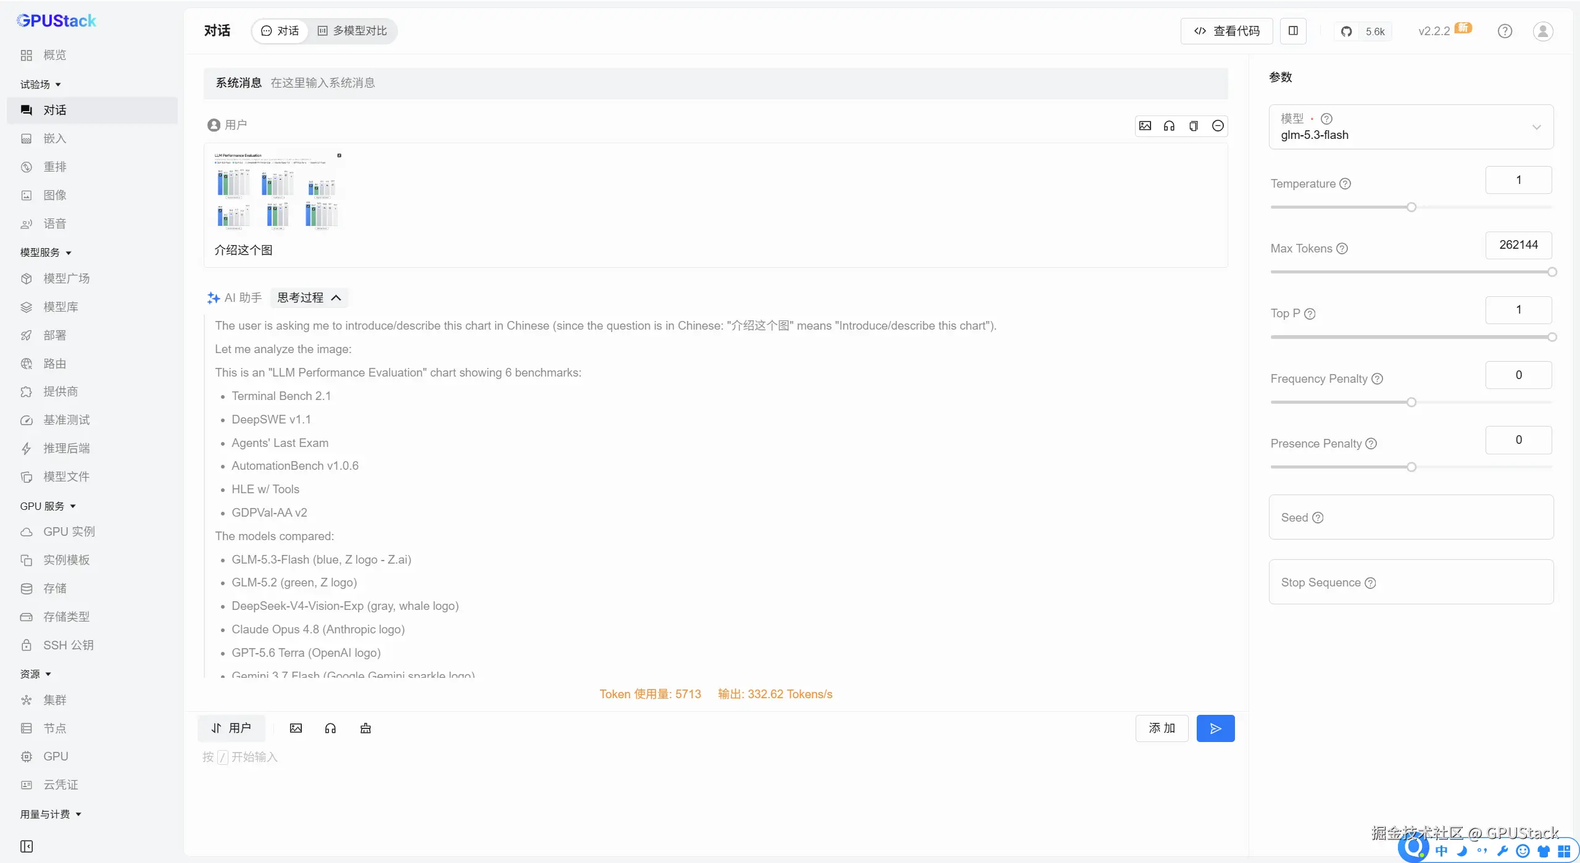The width and height of the screenshot is (1580, 863).
Task: Adjust the Top P slider handle
Action: (1552, 337)
